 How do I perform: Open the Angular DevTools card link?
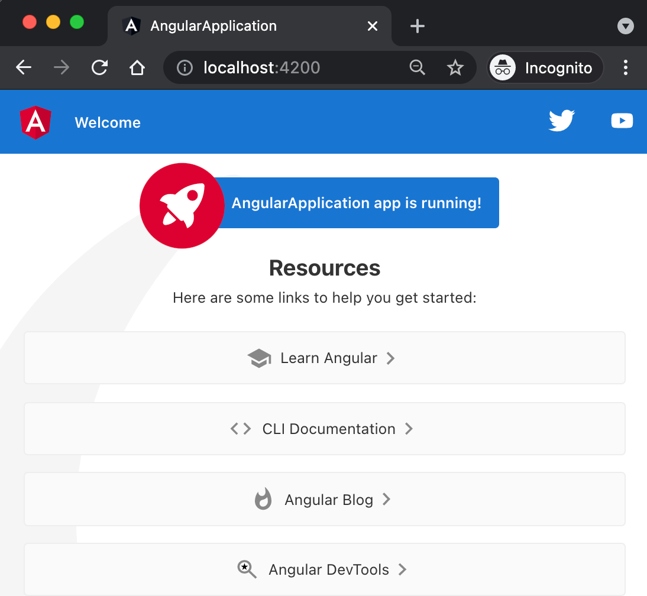pos(325,569)
